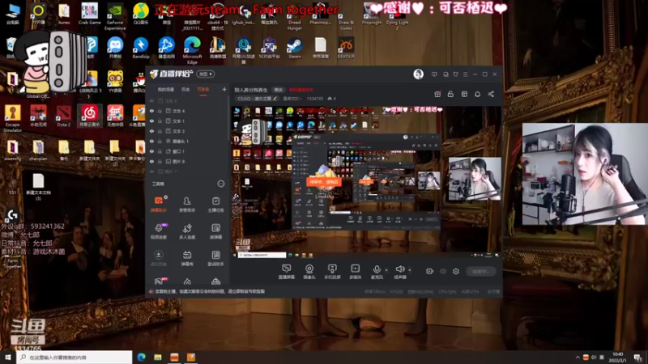Select the 窗口 1 source row
Image resolution: width=648 pixels, height=364 pixels.
188,151
